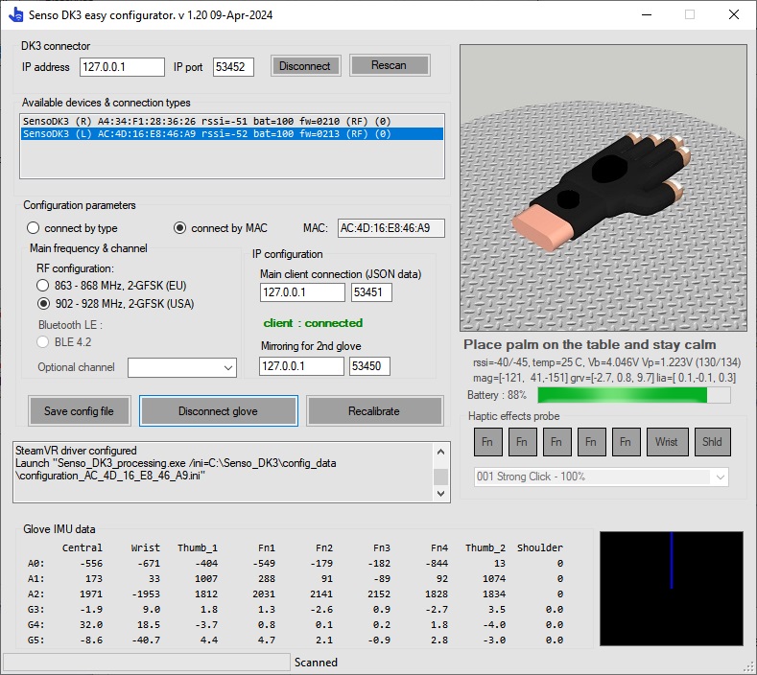The width and height of the screenshot is (757, 675).
Task: Expand the haptic effect Strong Click dropdown
Action: click(x=601, y=477)
